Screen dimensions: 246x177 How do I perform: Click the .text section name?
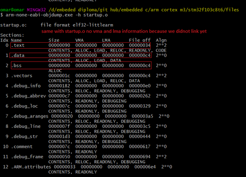tap(18, 45)
